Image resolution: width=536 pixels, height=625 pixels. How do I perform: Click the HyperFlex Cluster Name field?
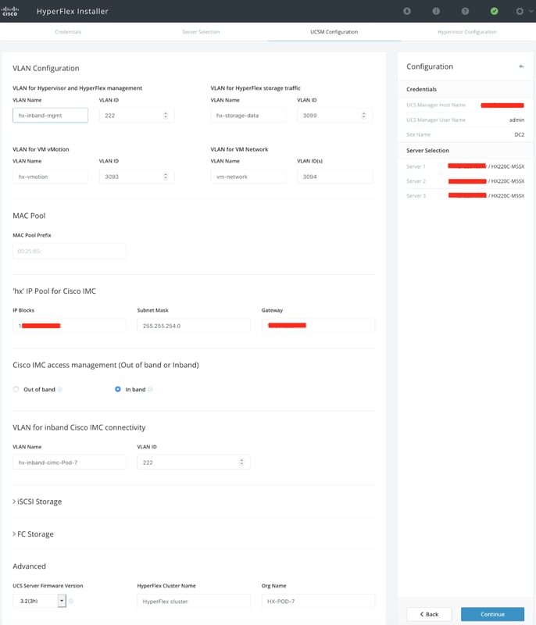tap(194, 601)
